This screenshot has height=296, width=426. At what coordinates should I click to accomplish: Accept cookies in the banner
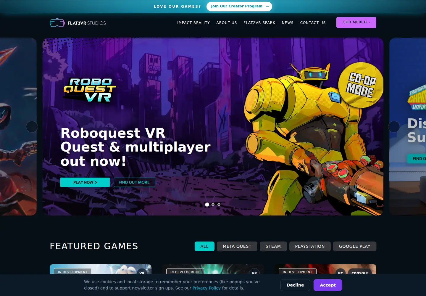[x=328, y=285]
